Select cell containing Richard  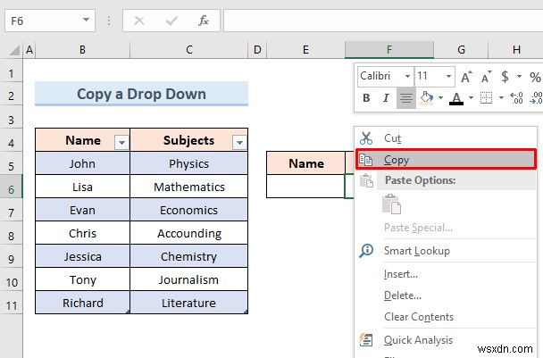pyautogui.click(x=82, y=303)
